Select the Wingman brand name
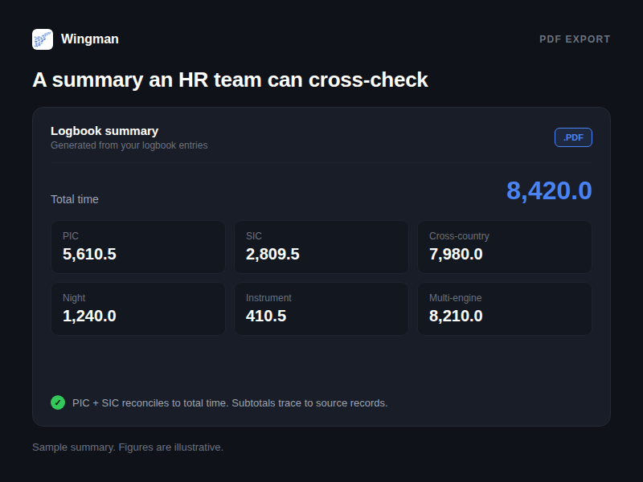643x482 pixels. (90, 39)
